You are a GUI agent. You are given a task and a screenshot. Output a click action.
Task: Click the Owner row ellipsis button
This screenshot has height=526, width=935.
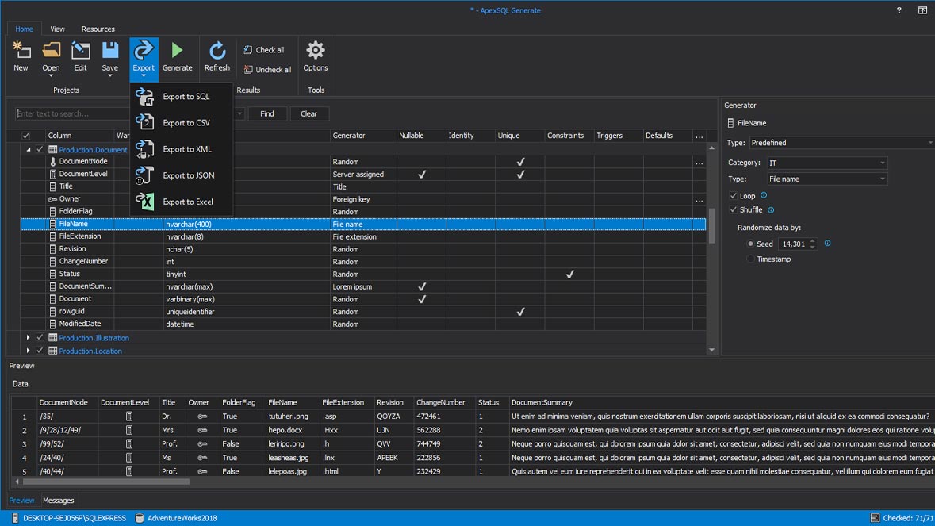click(699, 200)
